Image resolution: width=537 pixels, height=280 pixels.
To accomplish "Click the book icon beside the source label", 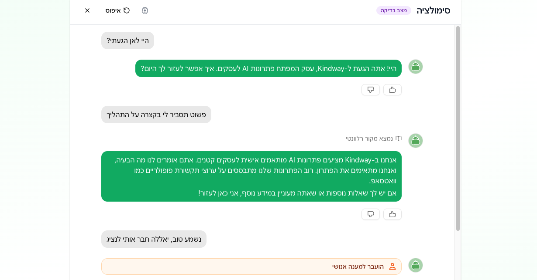I will pyautogui.click(x=398, y=138).
